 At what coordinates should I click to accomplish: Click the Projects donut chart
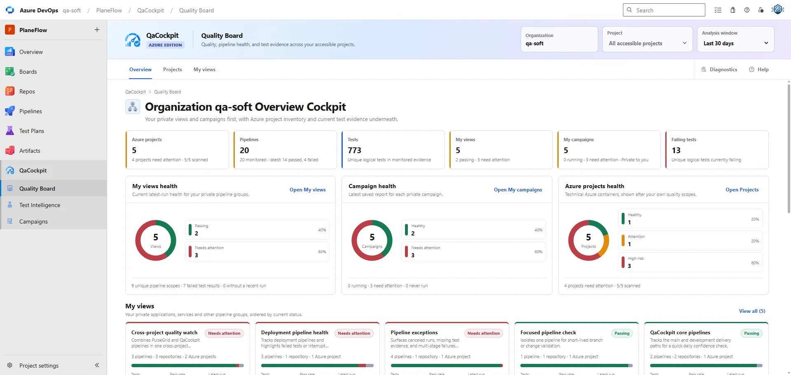click(x=588, y=240)
